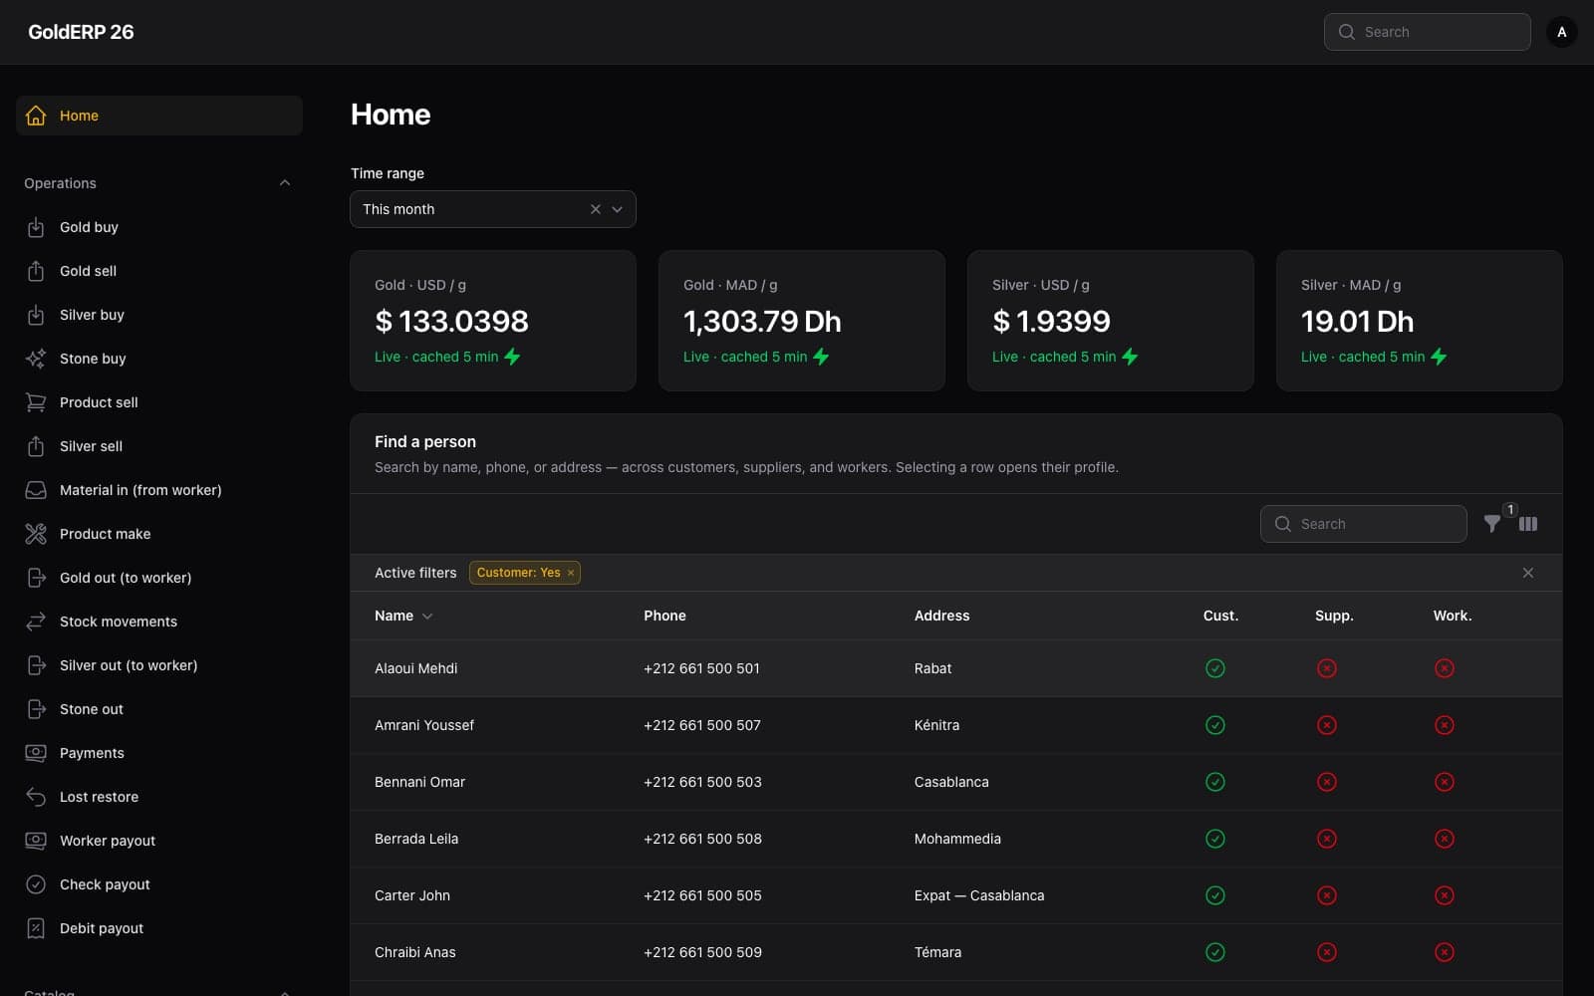This screenshot has width=1594, height=996.
Task: Clear the This month time range
Action: pos(596,209)
